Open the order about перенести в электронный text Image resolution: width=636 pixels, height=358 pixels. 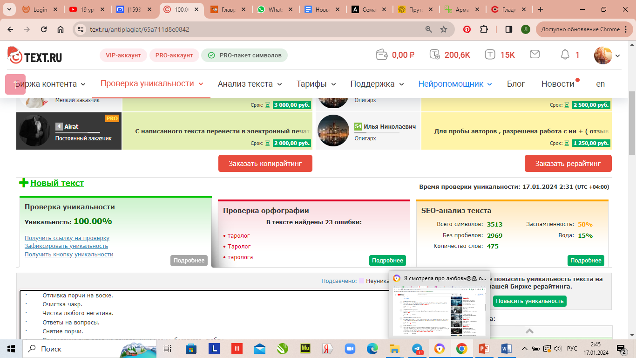pos(223,131)
